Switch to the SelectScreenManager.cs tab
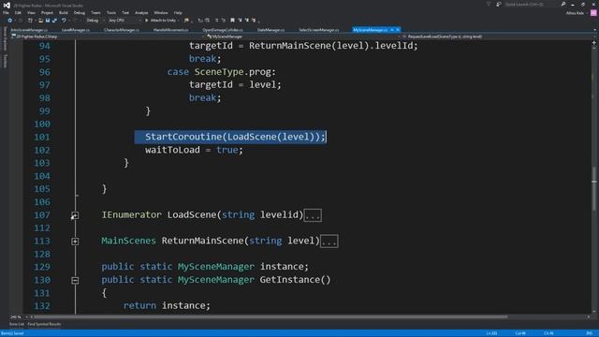This screenshot has width=599, height=337. pos(319,30)
